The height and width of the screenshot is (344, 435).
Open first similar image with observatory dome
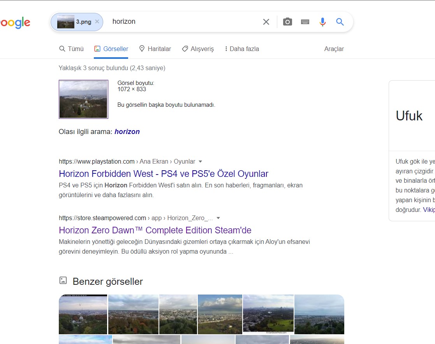point(83,314)
